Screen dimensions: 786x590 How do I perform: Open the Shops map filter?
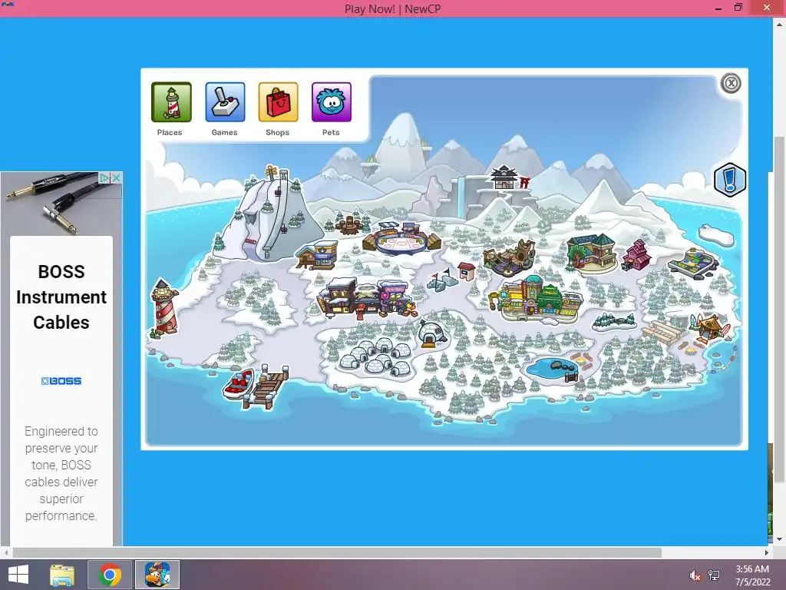click(278, 102)
